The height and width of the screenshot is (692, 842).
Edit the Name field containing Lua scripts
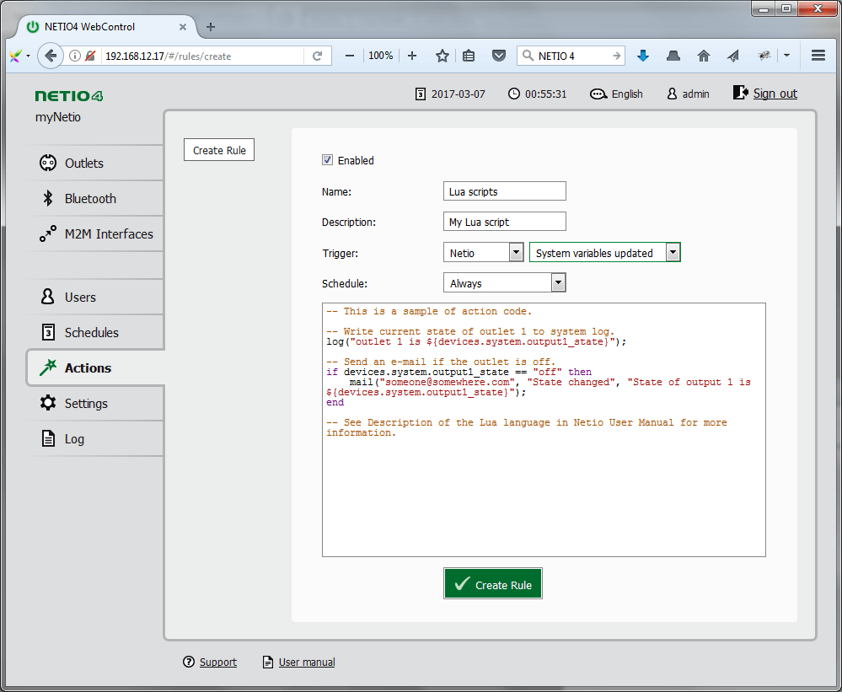504,191
